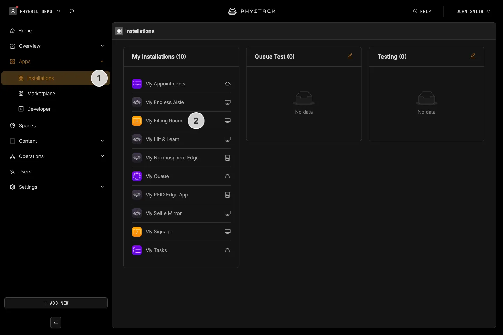Click the orange My Fitting Room app icon
The width and height of the screenshot is (503, 335).
(x=137, y=121)
